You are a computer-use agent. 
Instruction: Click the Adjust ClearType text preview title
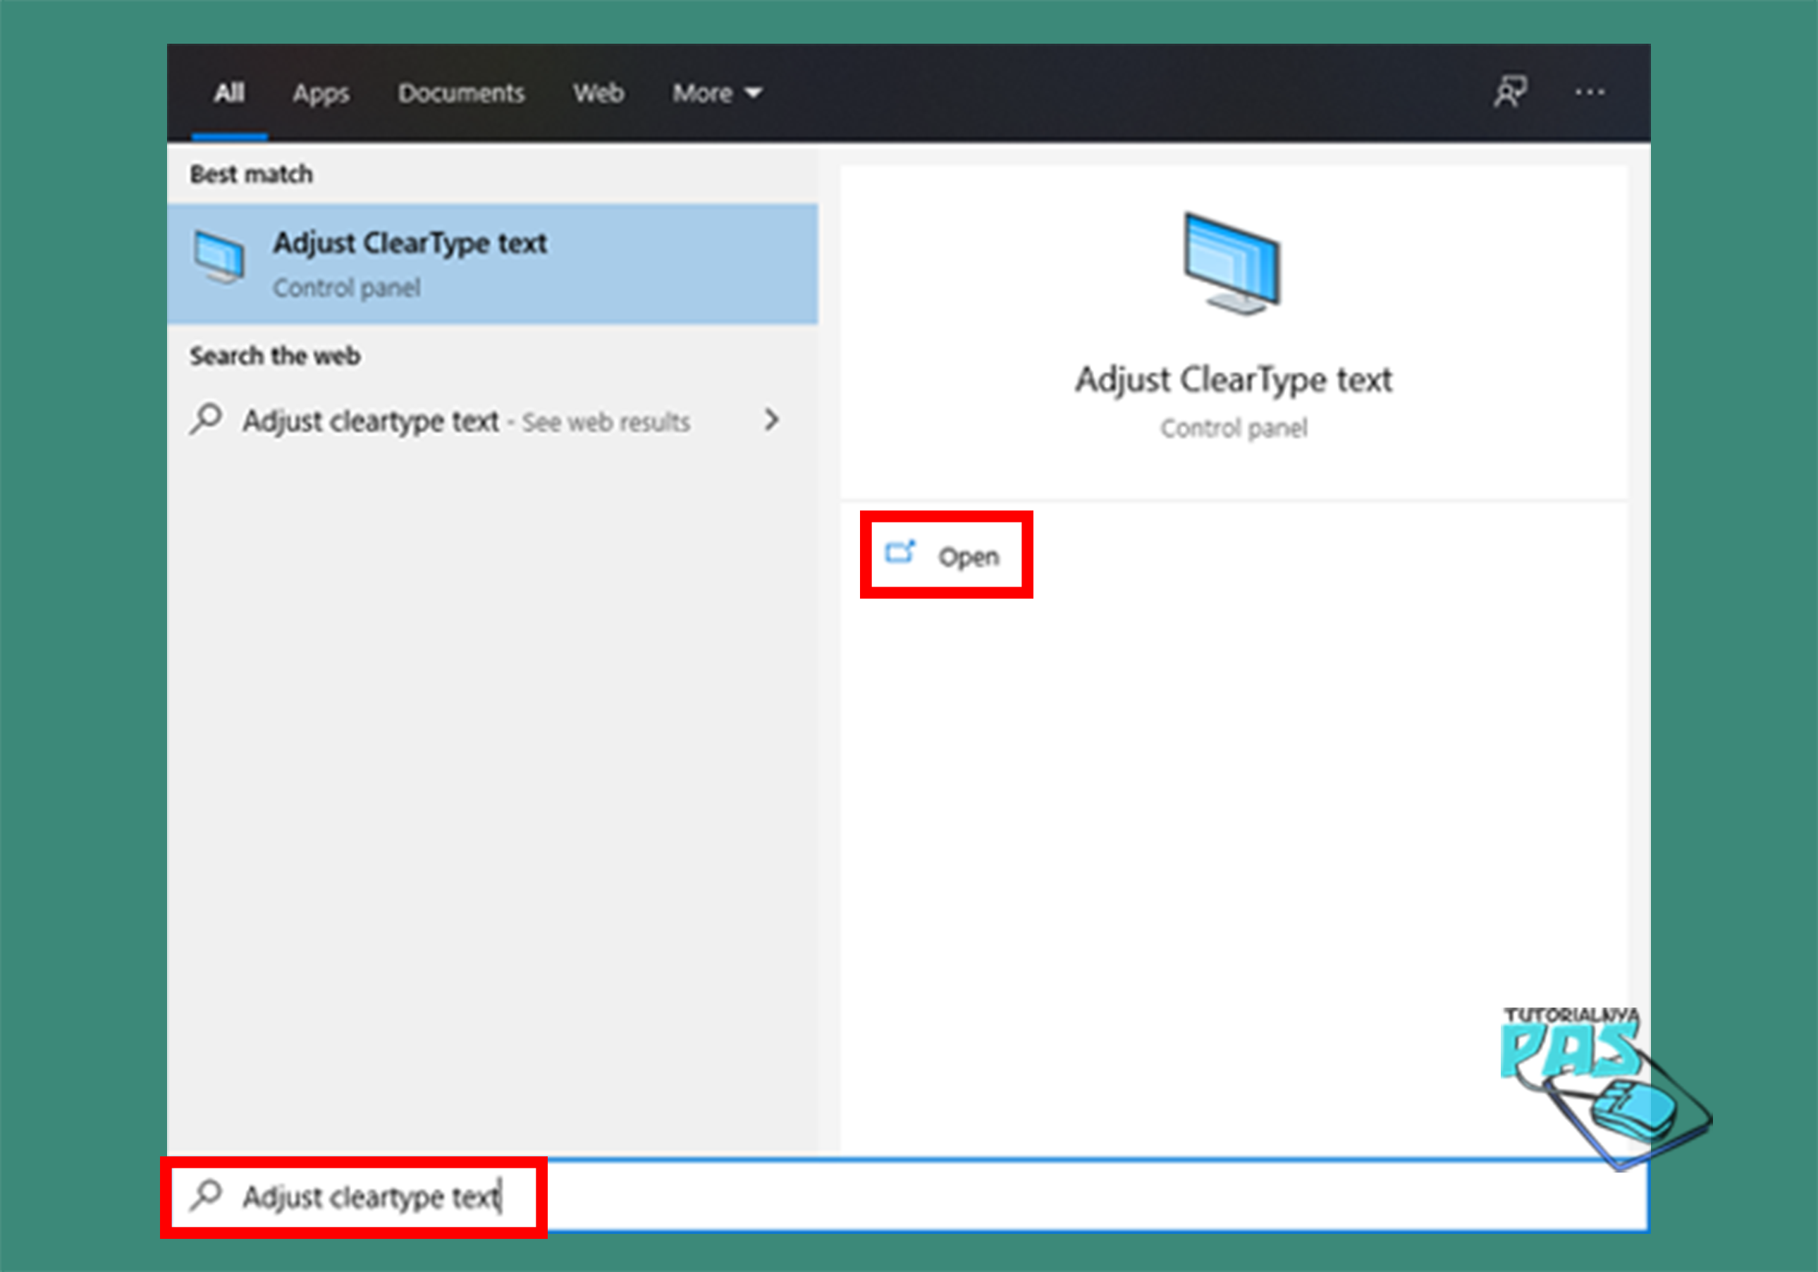1233,380
